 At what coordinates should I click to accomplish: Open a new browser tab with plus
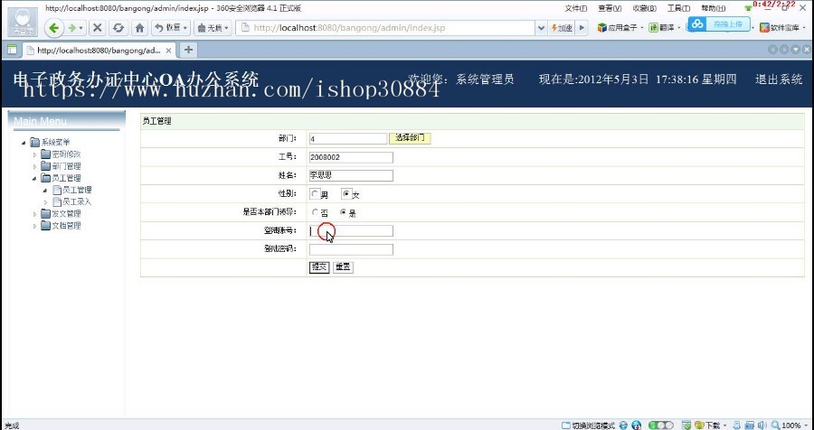[x=188, y=50]
